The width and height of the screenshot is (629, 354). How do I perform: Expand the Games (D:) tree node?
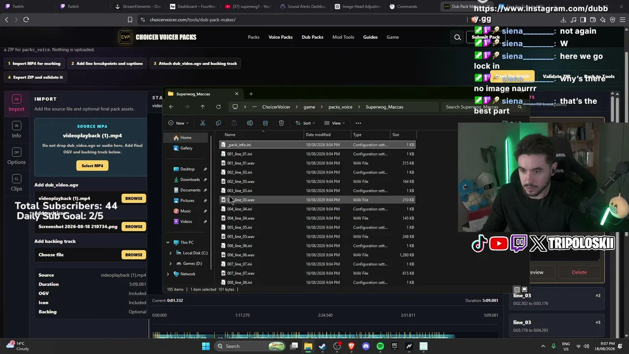tap(171, 264)
